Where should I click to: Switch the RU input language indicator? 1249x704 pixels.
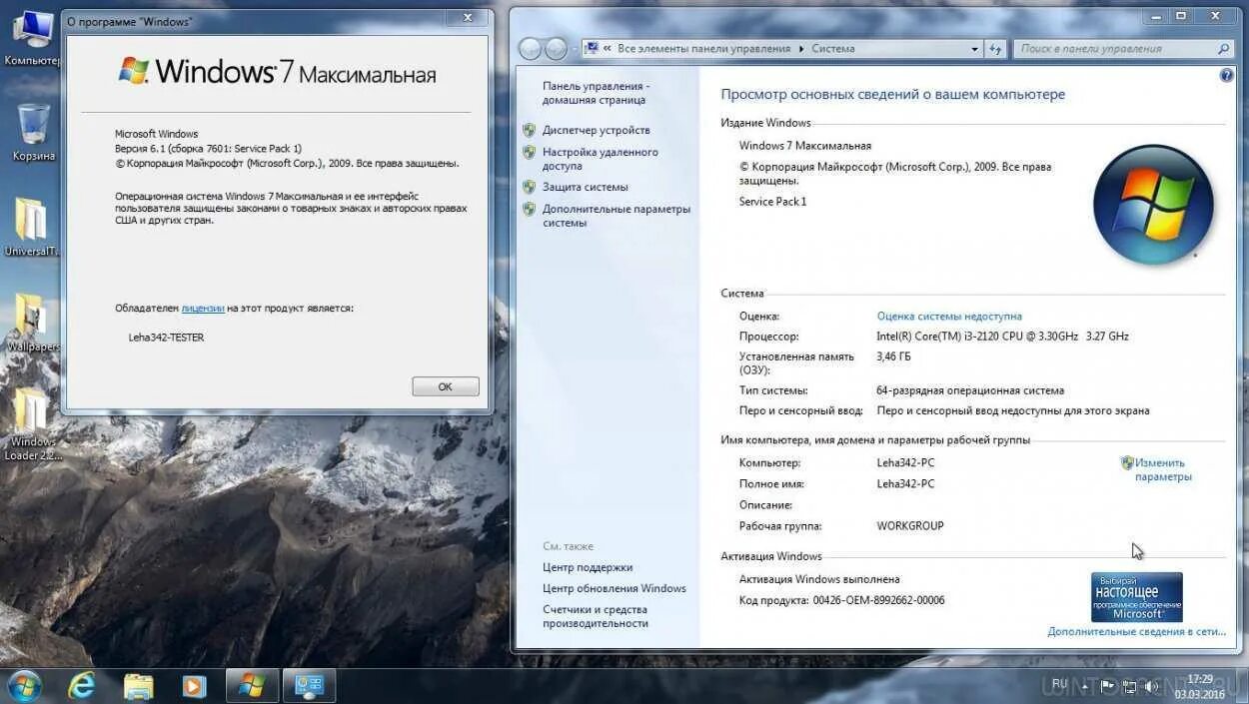click(x=1061, y=686)
